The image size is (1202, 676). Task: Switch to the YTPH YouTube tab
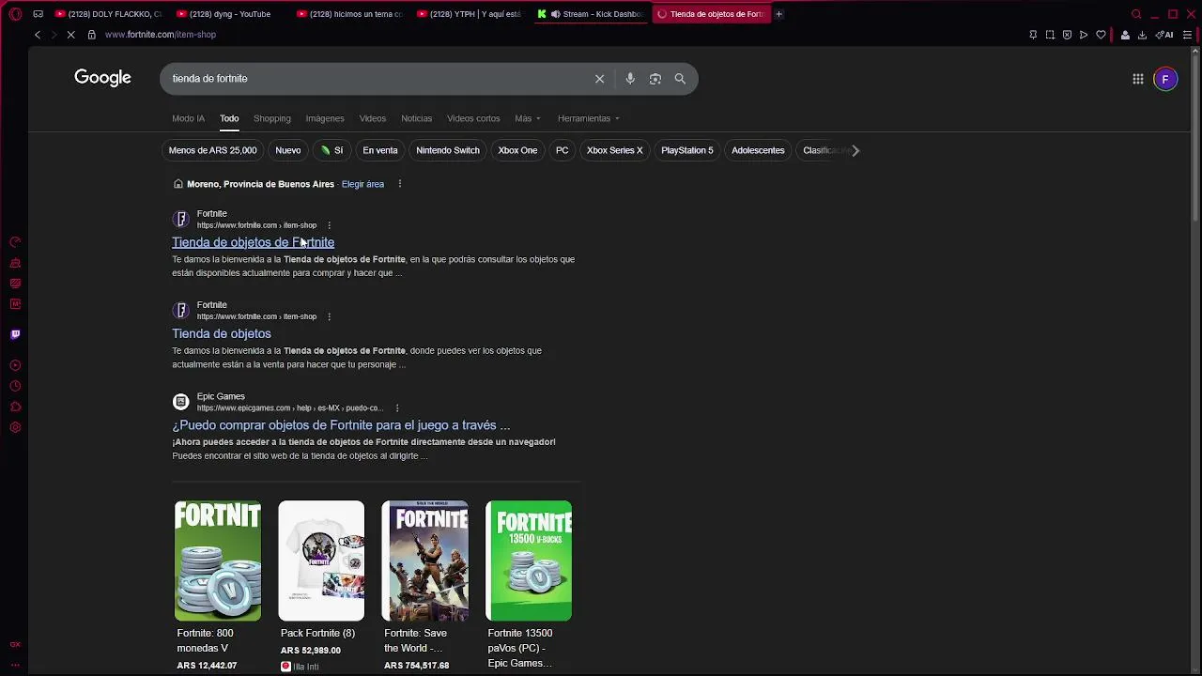[470, 14]
